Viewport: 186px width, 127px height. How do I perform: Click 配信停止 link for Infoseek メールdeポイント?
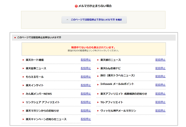[x=161, y=85]
